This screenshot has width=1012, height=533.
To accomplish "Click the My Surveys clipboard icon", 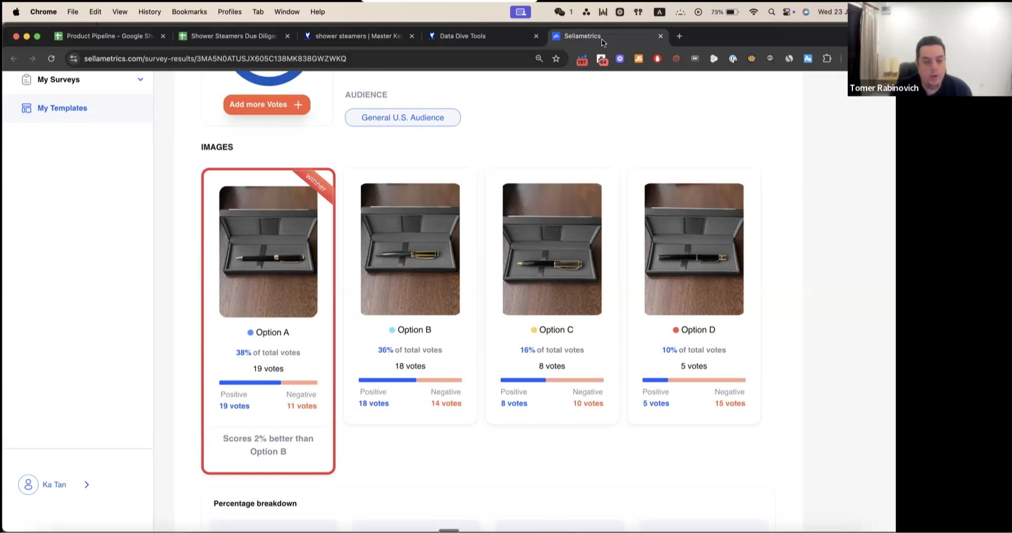I will (x=27, y=80).
